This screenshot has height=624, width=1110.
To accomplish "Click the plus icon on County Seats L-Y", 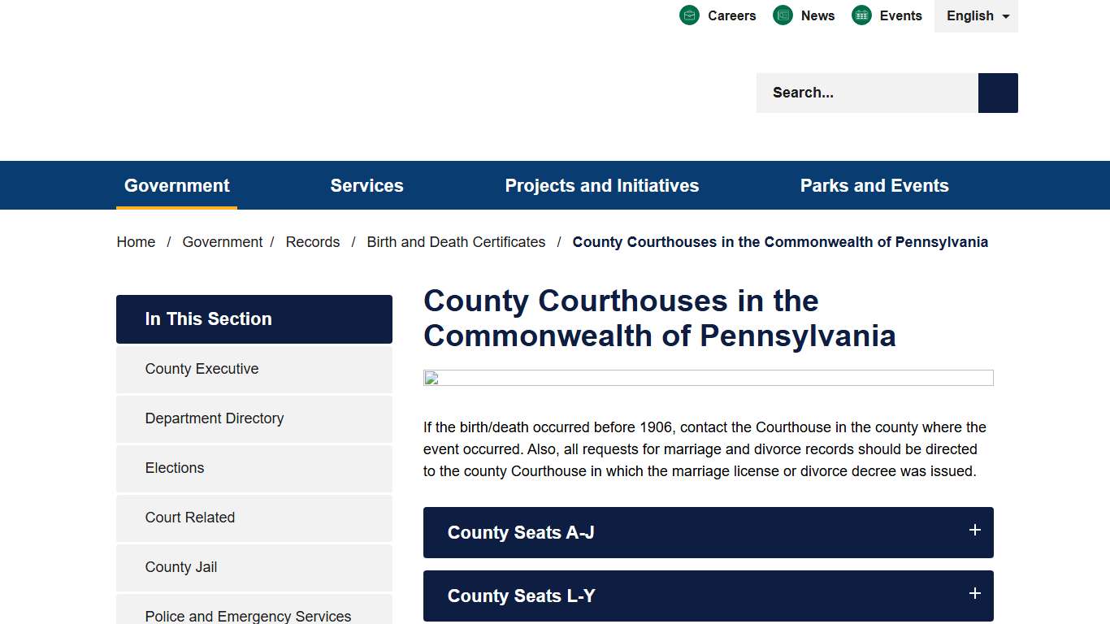I will (x=974, y=594).
